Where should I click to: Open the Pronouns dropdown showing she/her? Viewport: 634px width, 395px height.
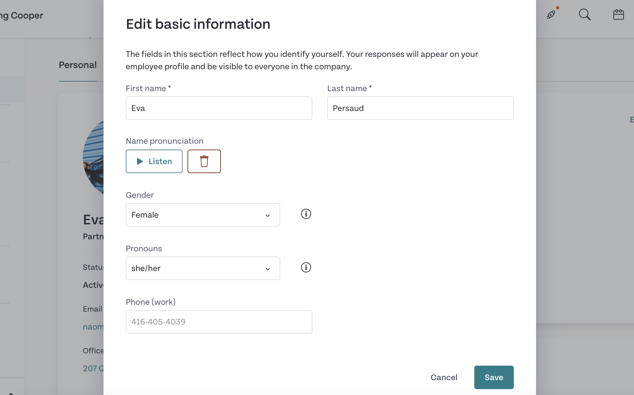tap(203, 268)
